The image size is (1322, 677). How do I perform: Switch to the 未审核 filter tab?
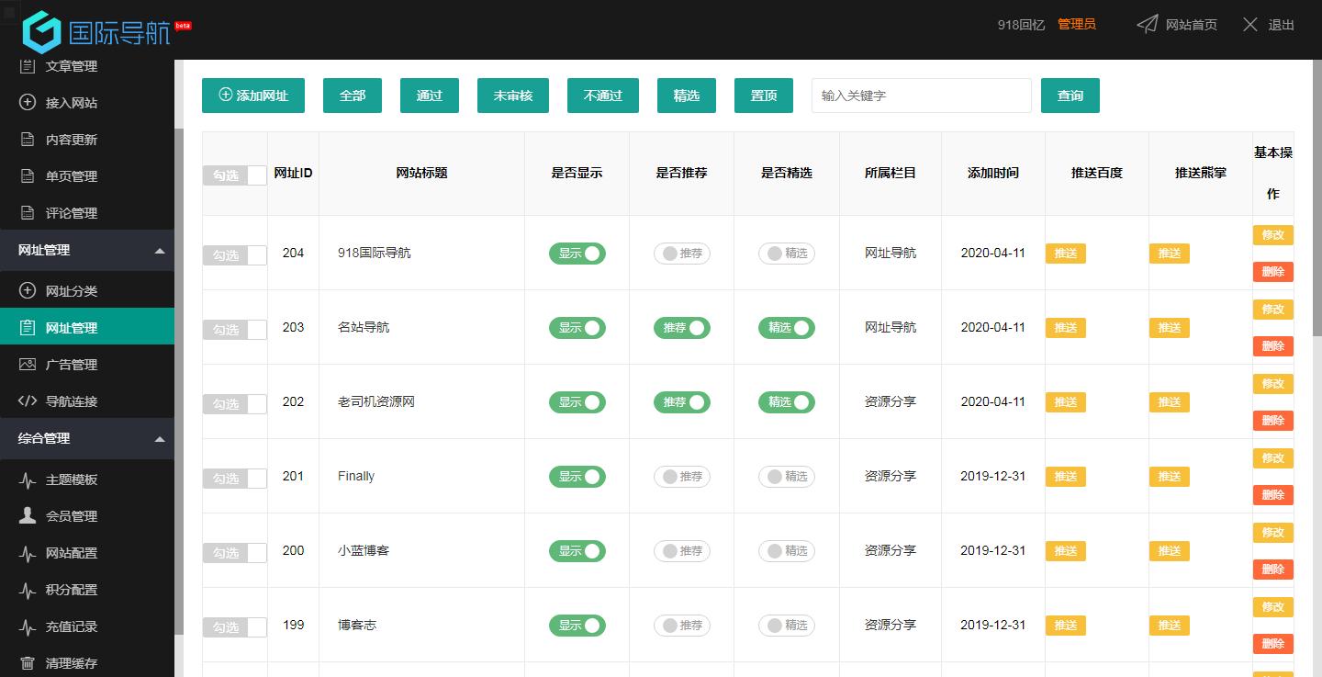coord(512,95)
